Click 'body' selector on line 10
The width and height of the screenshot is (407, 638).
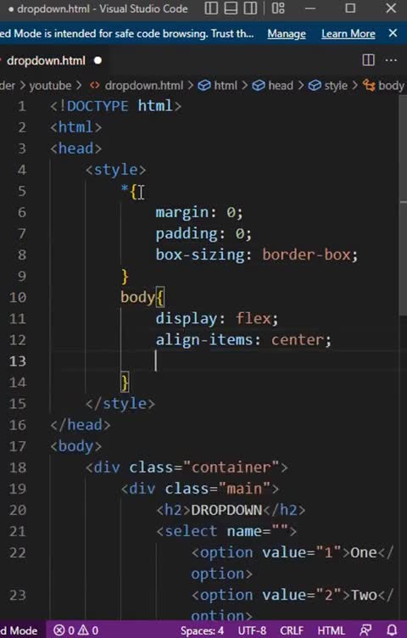pos(138,298)
